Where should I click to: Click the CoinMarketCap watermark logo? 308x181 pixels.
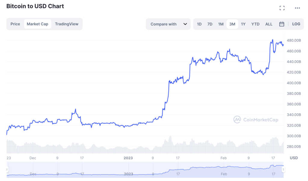click(x=256, y=120)
